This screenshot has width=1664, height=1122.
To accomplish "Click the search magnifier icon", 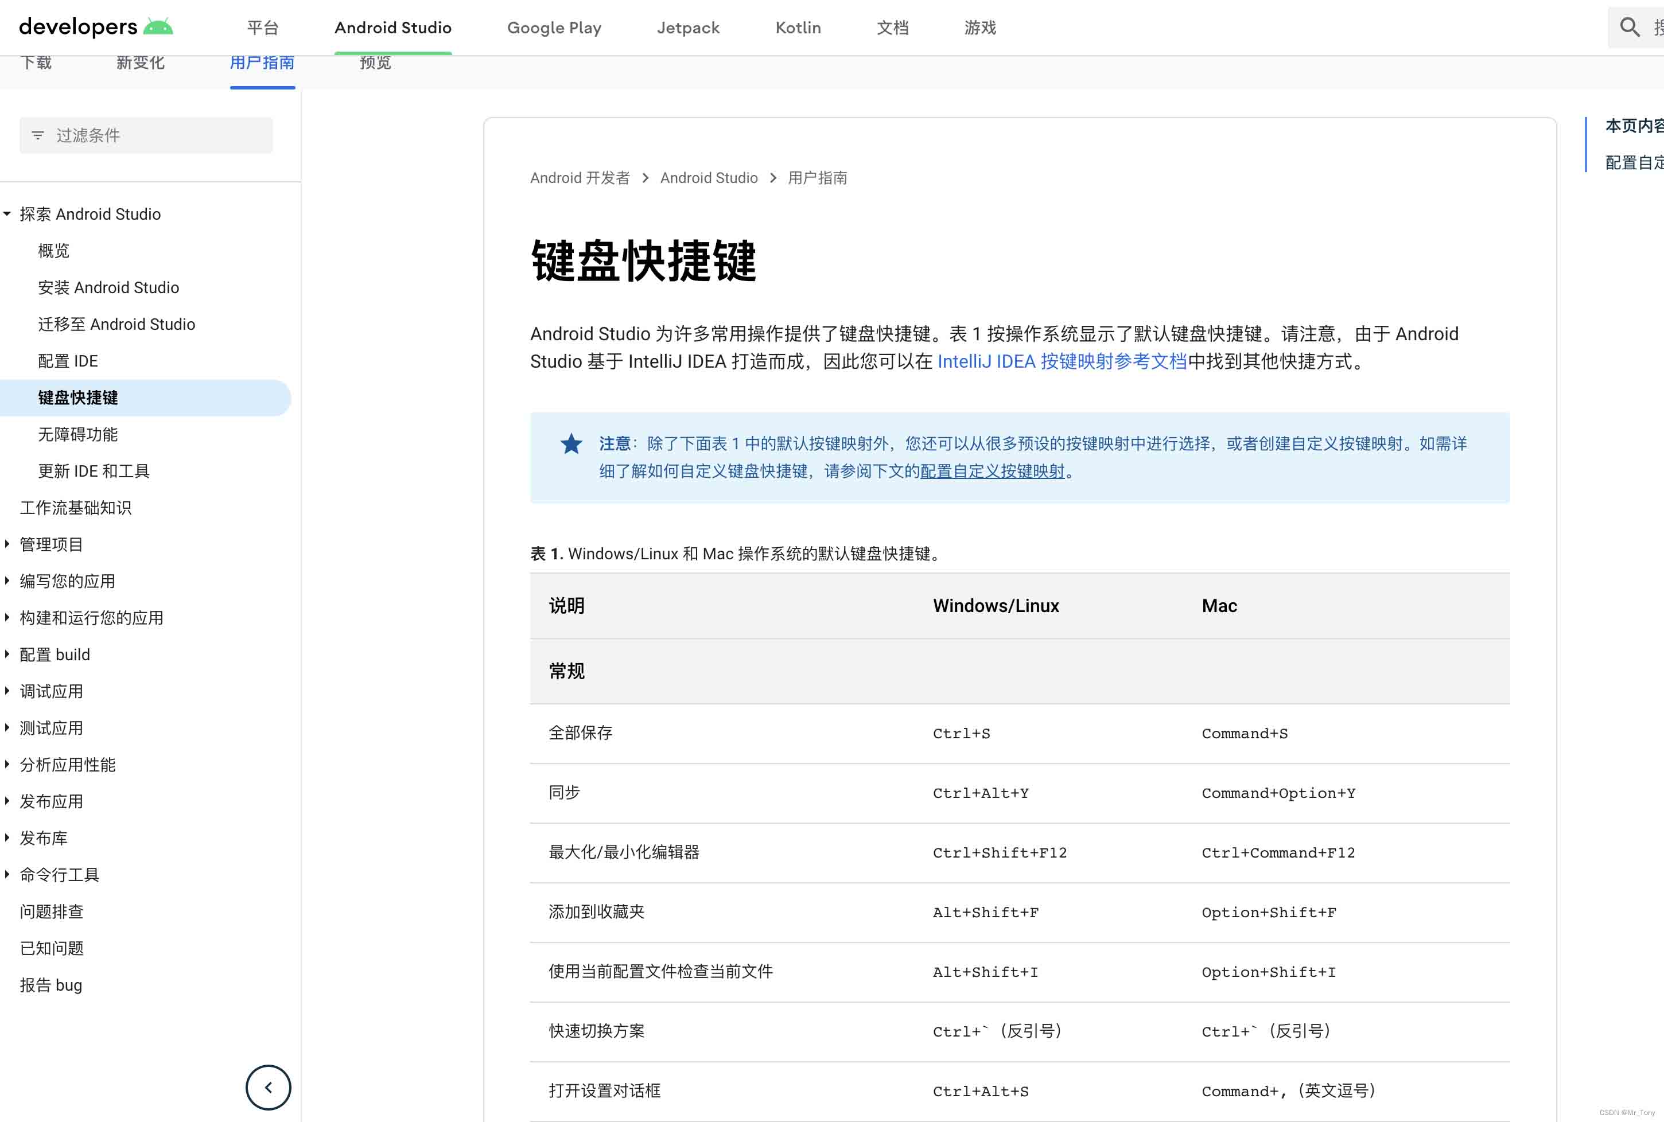I will tap(1630, 27).
